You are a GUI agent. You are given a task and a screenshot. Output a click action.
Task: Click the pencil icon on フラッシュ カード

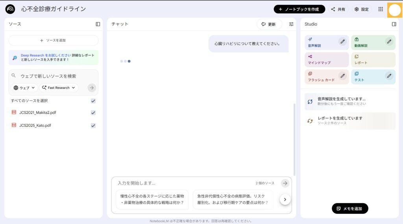tap(342, 76)
